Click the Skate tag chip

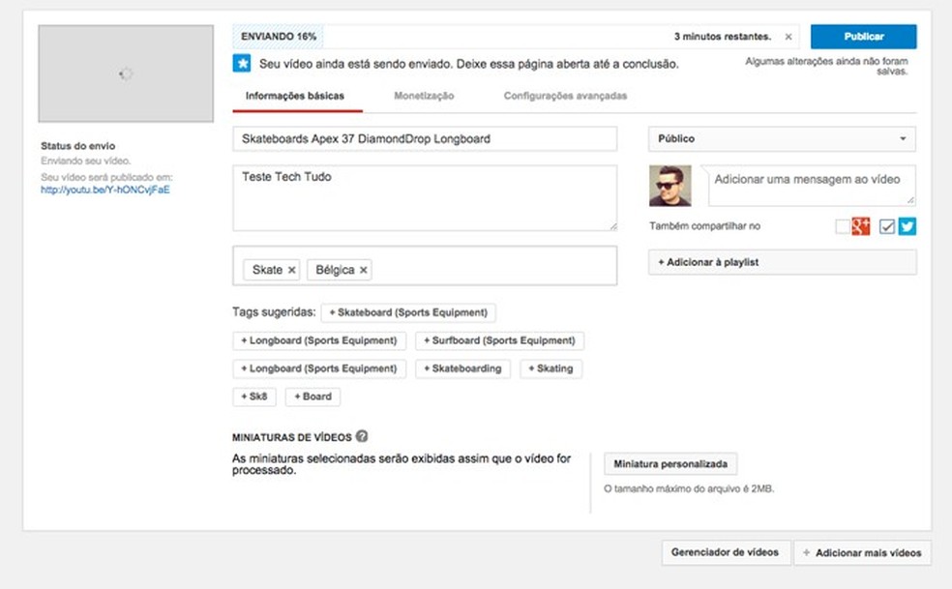(x=272, y=270)
